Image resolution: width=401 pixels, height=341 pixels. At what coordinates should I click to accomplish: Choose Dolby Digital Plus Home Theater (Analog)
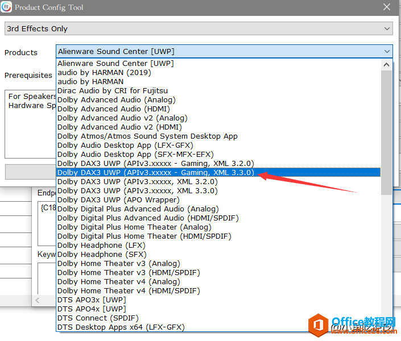click(218, 227)
